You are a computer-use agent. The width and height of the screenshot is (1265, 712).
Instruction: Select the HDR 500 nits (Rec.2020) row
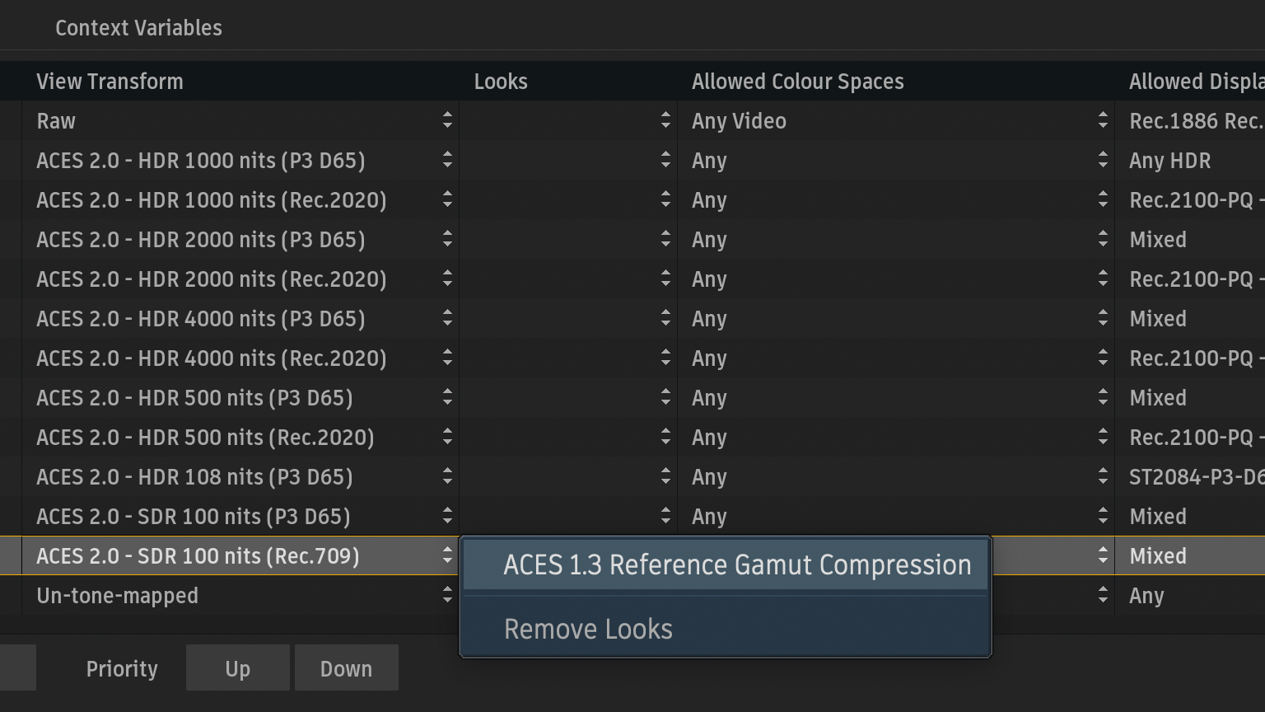click(205, 438)
